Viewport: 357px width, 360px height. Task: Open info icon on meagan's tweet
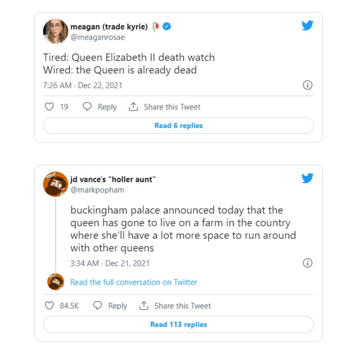(307, 85)
